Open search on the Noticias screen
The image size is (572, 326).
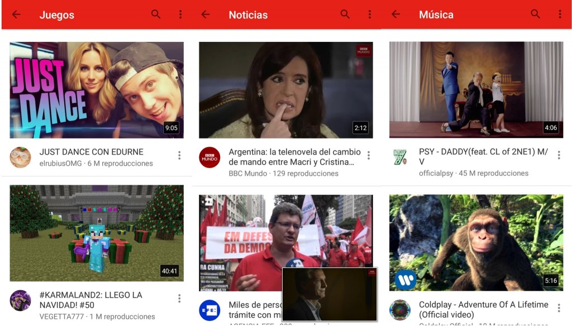[345, 15]
